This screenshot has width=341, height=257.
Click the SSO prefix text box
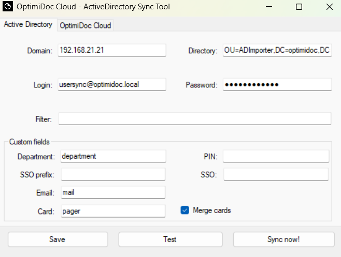[x=113, y=174]
